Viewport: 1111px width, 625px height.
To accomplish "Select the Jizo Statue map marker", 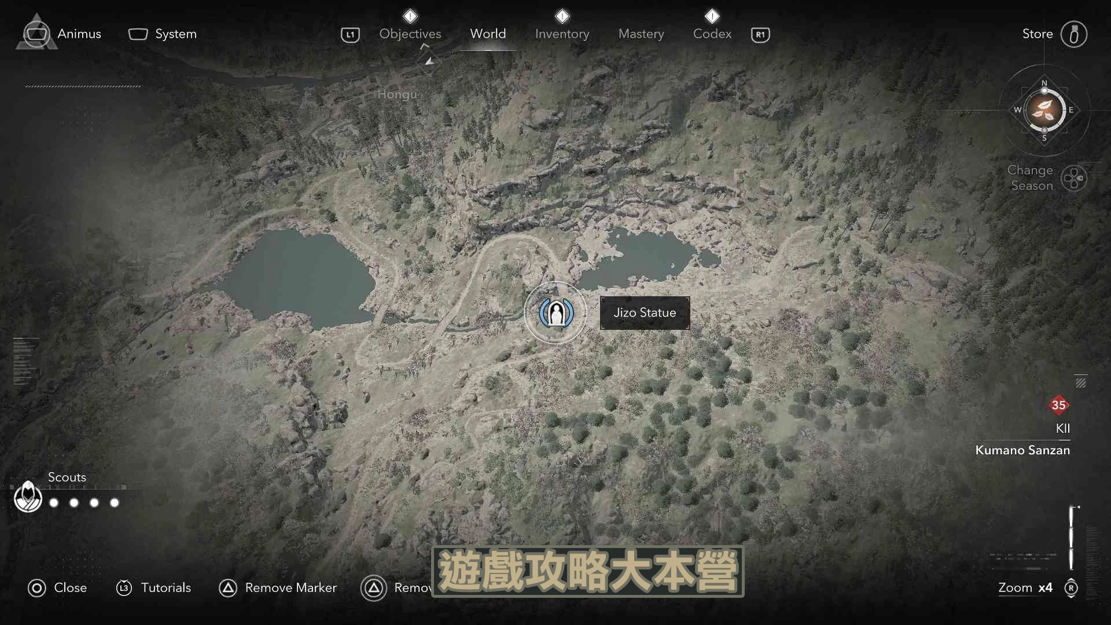I will pyautogui.click(x=555, y=313).
